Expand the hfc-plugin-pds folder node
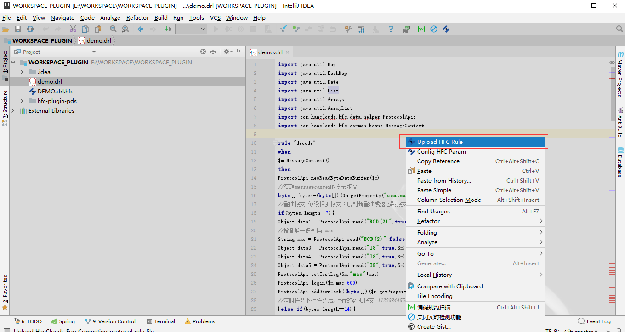This screenshot has height=332, width=625. [x=22, y=101]
